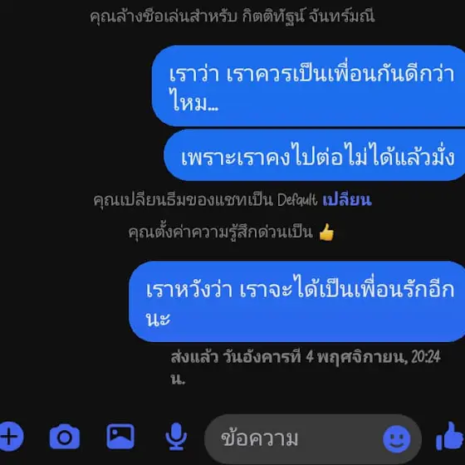
Task: Click the word Default in theme notice
Action: point(297,199)
